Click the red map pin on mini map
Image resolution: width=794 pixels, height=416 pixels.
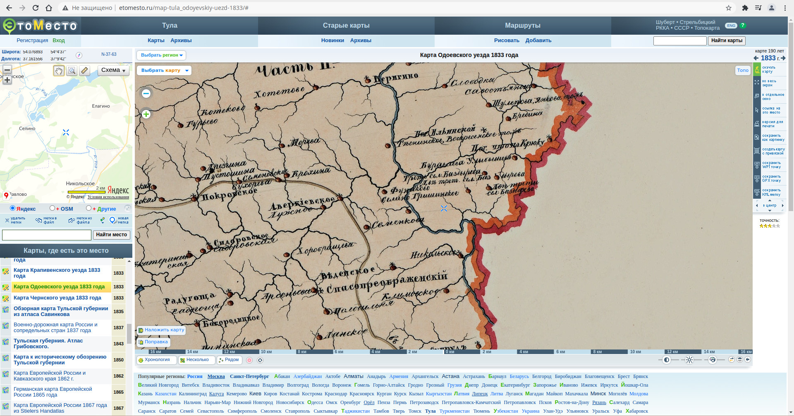point(6,195)
